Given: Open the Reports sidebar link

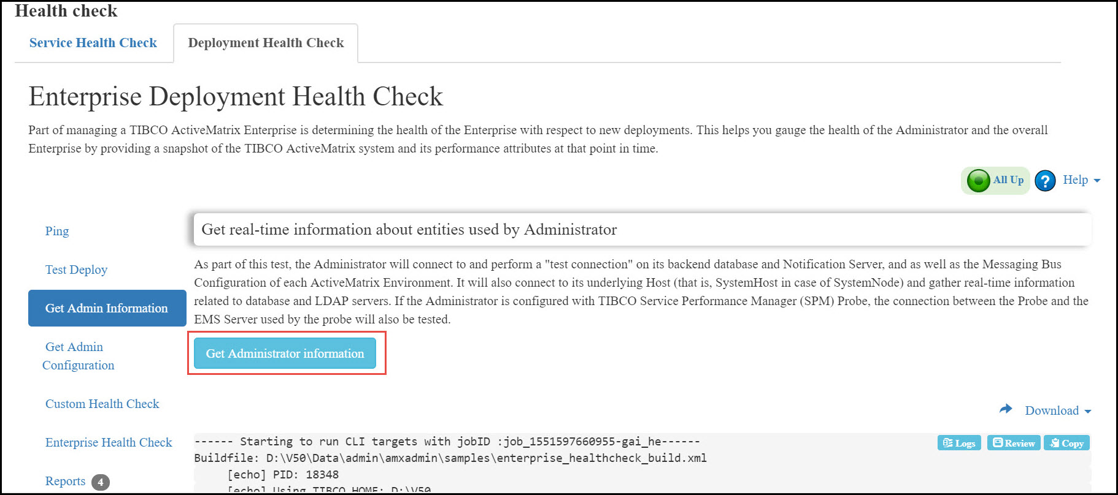Looking at the screenshot, I should (x=65, y=481).
